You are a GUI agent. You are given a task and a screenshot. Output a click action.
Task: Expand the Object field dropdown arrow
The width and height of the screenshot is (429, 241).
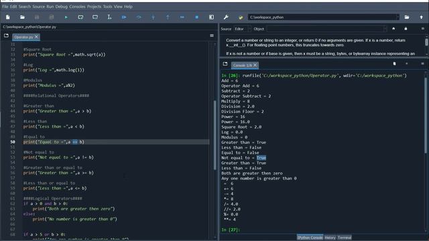click(385, 29)
